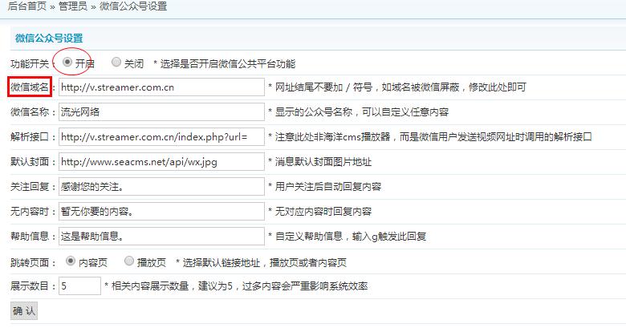Click the 跳转页面 label text
Screen dimensions: 626x328
coord(30,262)
